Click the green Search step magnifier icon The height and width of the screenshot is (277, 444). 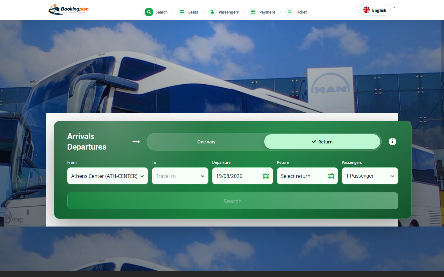pos(149,12)
